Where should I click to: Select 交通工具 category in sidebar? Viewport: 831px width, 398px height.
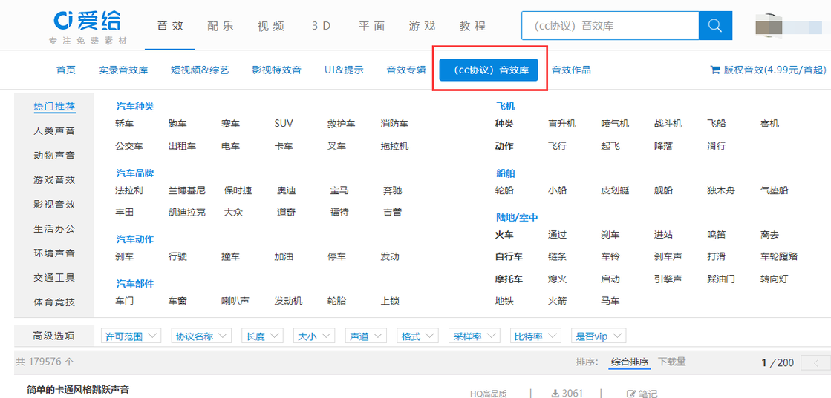coord(54,278)
